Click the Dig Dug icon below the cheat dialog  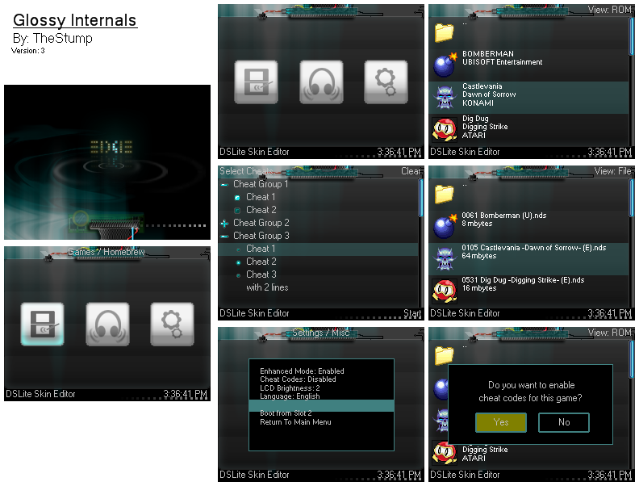[445, 453]
